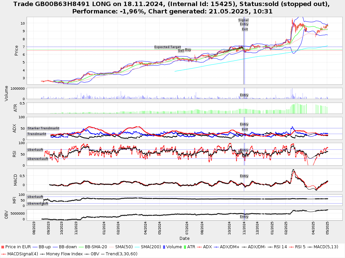Viewport: 345px width, 258px height.
Task: Click the green ATR legend marker
Action: point(185,247)
